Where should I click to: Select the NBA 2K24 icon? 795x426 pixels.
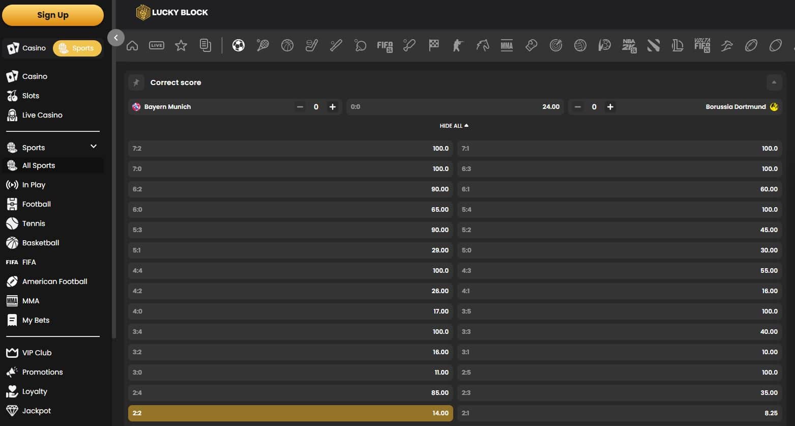click(x=629, y=46)
